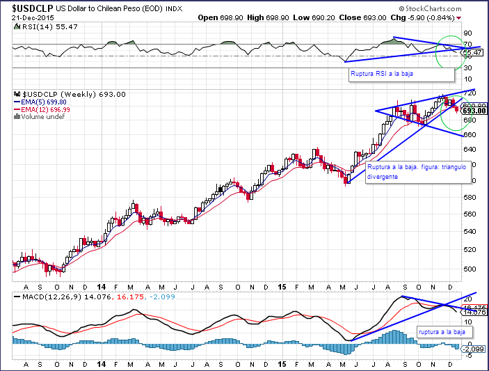
Task: Click the '14' year label on price x-axis
Action: click(x=102, y=287)
